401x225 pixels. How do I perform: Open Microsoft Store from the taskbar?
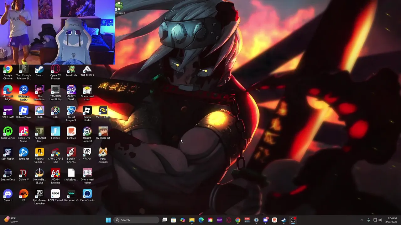174,220
